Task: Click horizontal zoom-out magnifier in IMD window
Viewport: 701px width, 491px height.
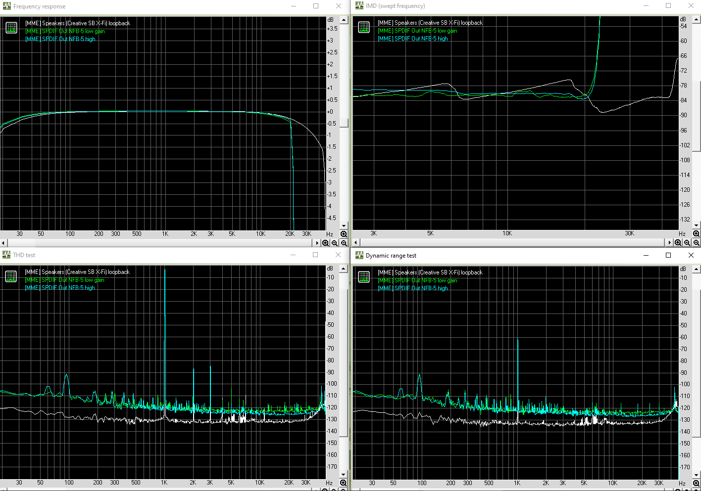Action: [x=687, y=242]
